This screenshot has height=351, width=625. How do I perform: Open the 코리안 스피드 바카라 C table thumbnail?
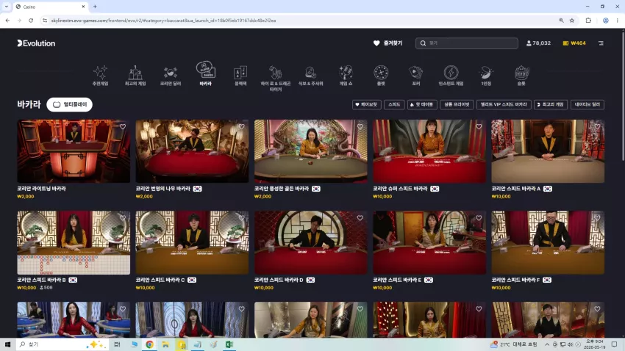(192, 242)
